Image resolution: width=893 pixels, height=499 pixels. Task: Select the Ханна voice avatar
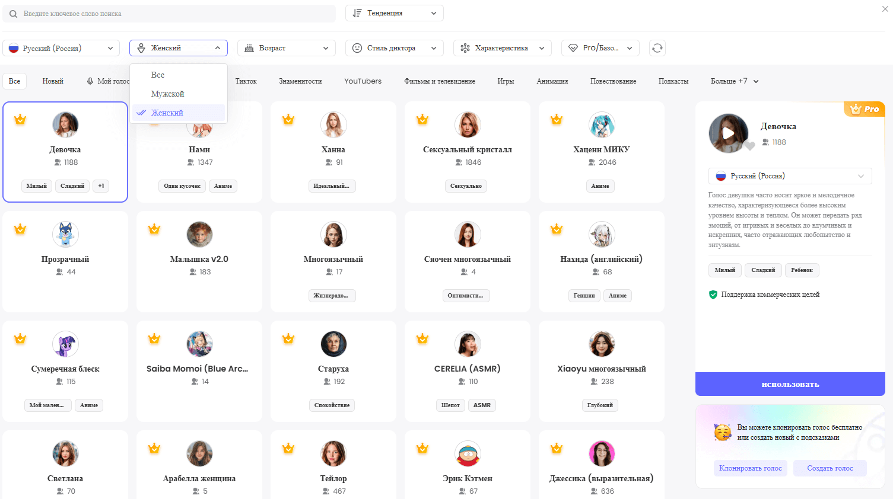333,124
